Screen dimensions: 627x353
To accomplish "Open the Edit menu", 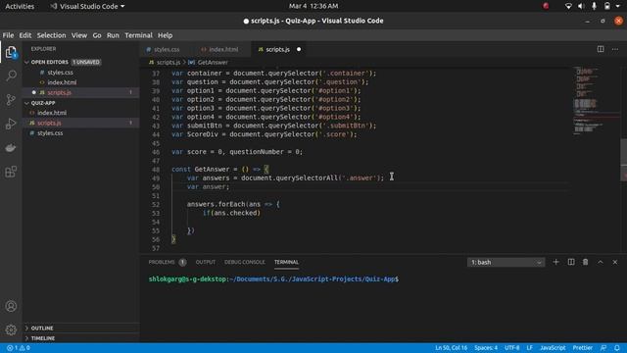I will coord(25,35).
